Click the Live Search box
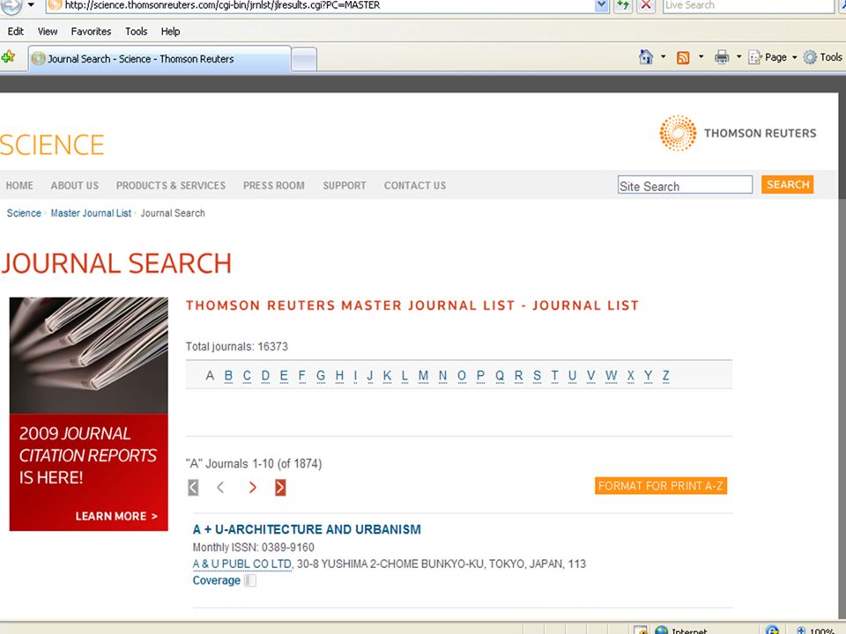 coord(748,5)
